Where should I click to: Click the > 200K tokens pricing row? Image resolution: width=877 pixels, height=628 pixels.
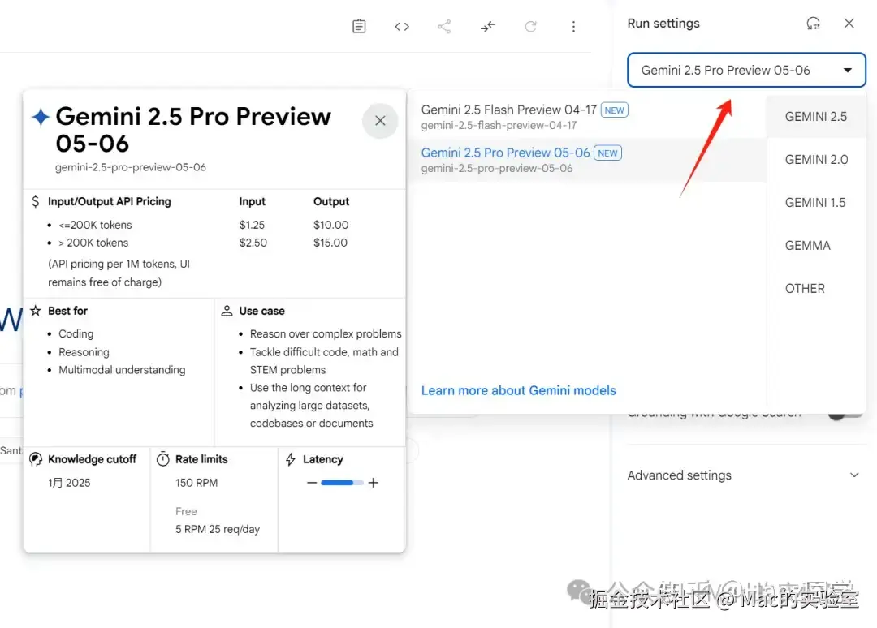pyautogui.click(x=93, y=243)
